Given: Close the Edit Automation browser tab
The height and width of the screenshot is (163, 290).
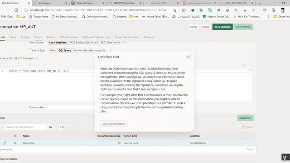Looking at the screenshot, I should point(29,3).
